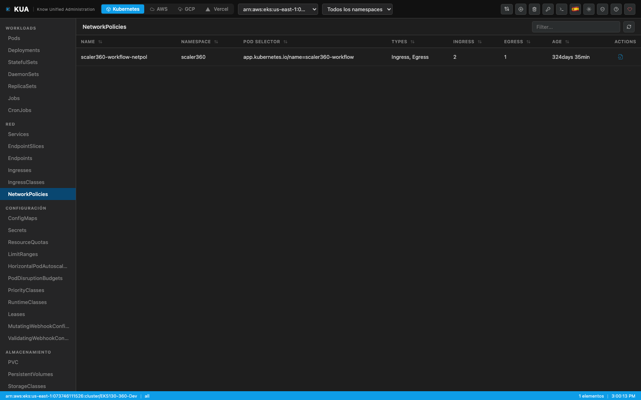Select ResourceQuotas in sidebar
641x400 pixels.
point(38,242)
